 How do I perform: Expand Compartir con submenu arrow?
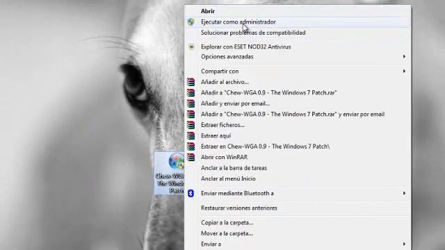(x=404, y=71)
